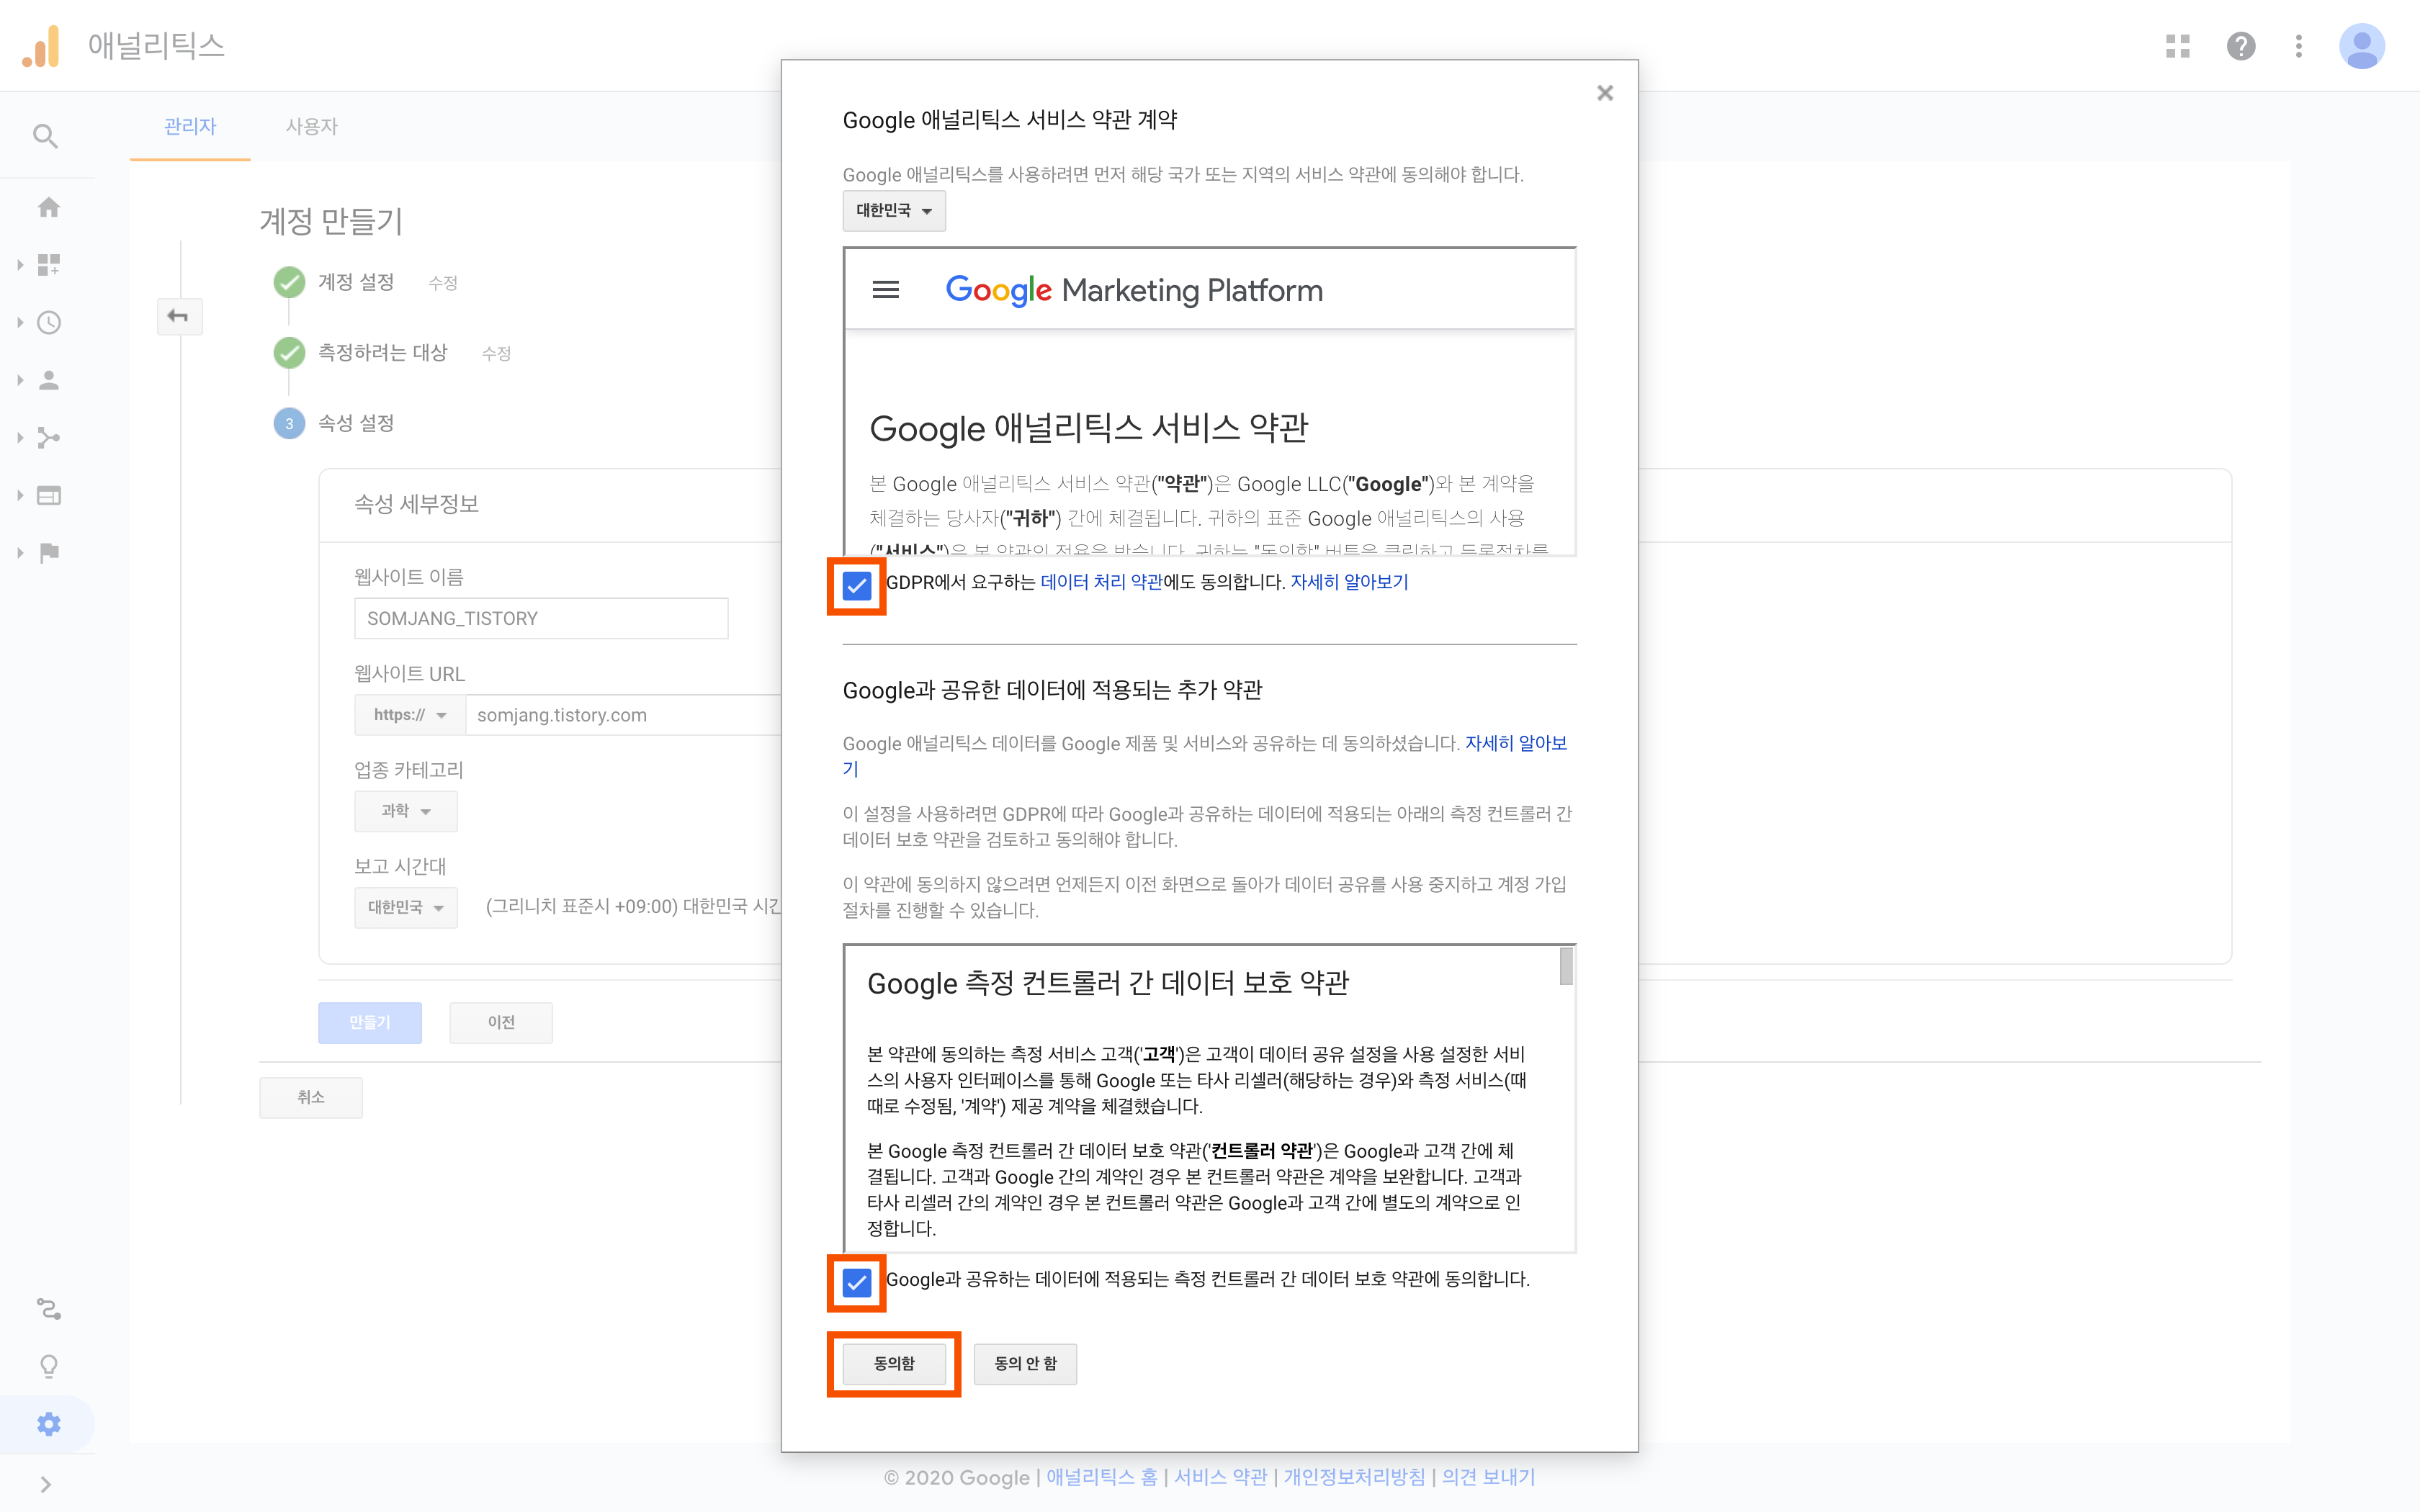
Task: Click the 취소 cancel button
Action: click(x=311, y=1097)
